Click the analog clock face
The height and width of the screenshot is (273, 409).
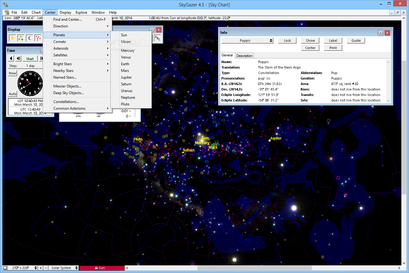pos(30,83)
